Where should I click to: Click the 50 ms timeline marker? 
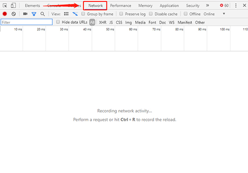[x=110, y=29]
